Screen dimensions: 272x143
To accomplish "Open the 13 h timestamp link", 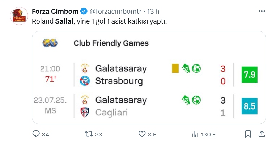I will (x=153, y=12).
